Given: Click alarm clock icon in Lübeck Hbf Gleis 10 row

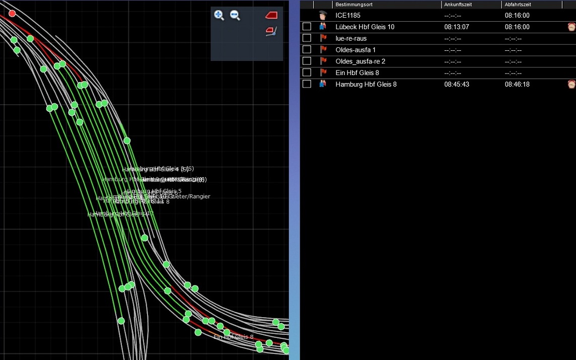Looking at the screenshot, I should tap(571, 27).
